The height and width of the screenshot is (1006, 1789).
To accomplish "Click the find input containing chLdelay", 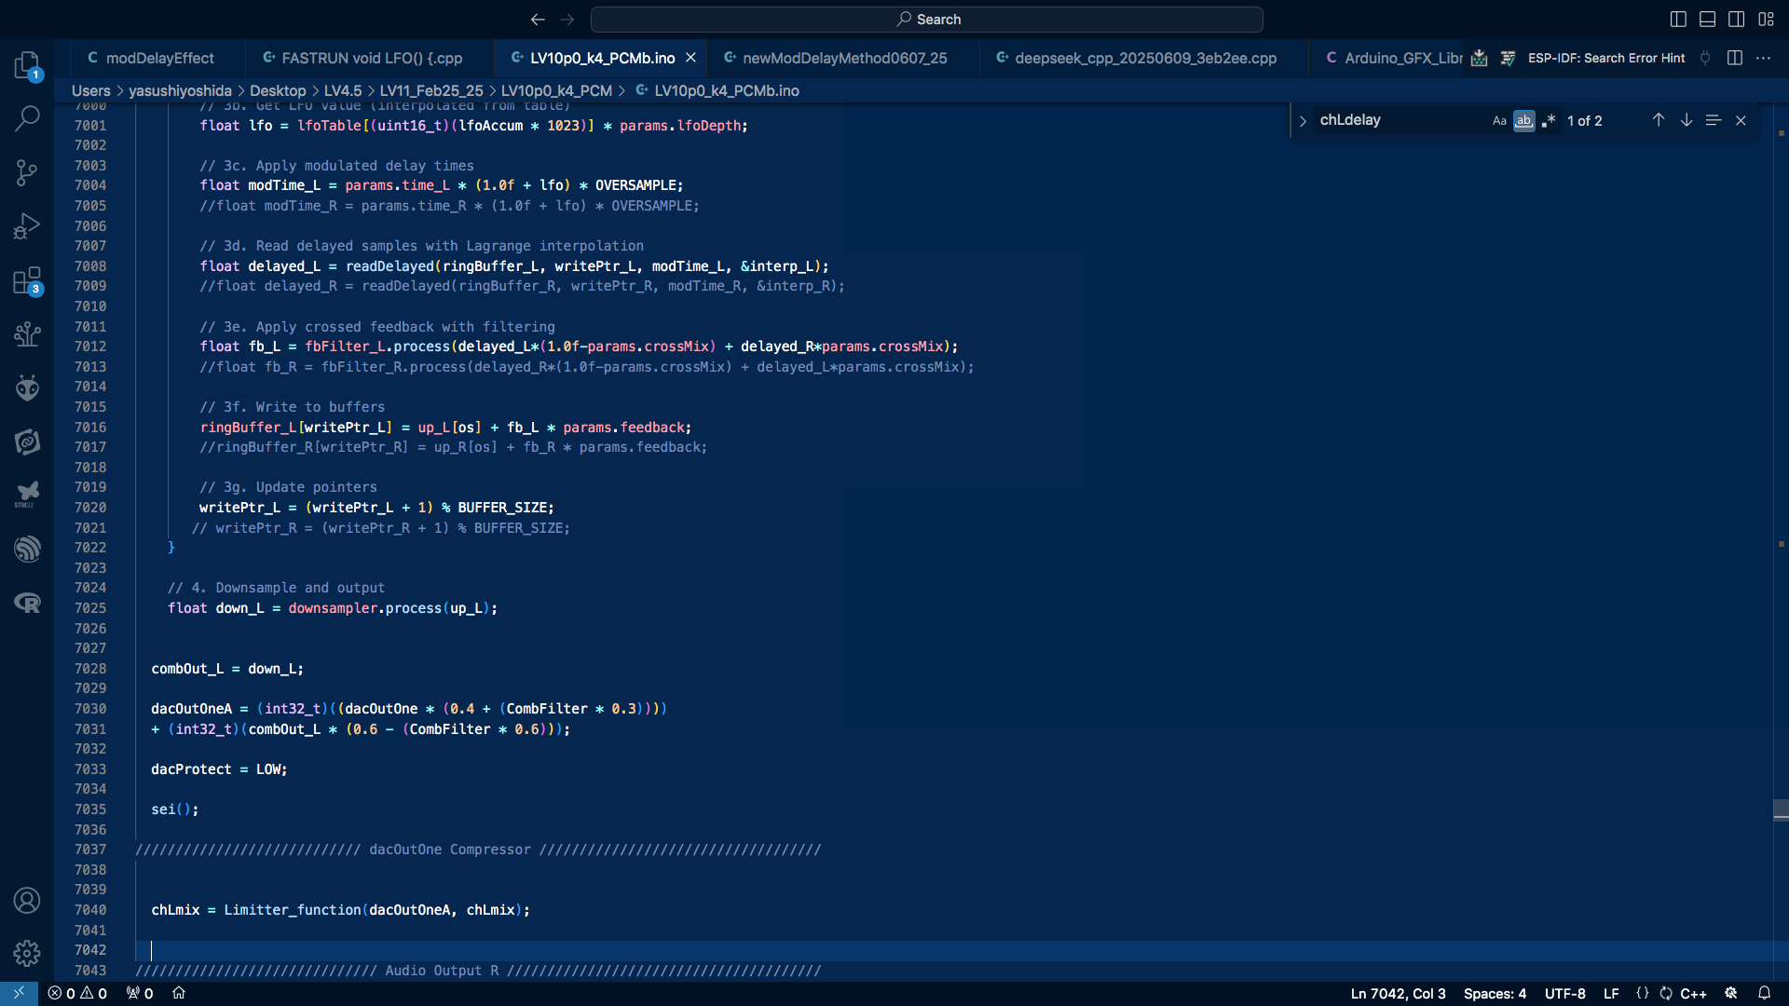I will [x=1398, y=120].
